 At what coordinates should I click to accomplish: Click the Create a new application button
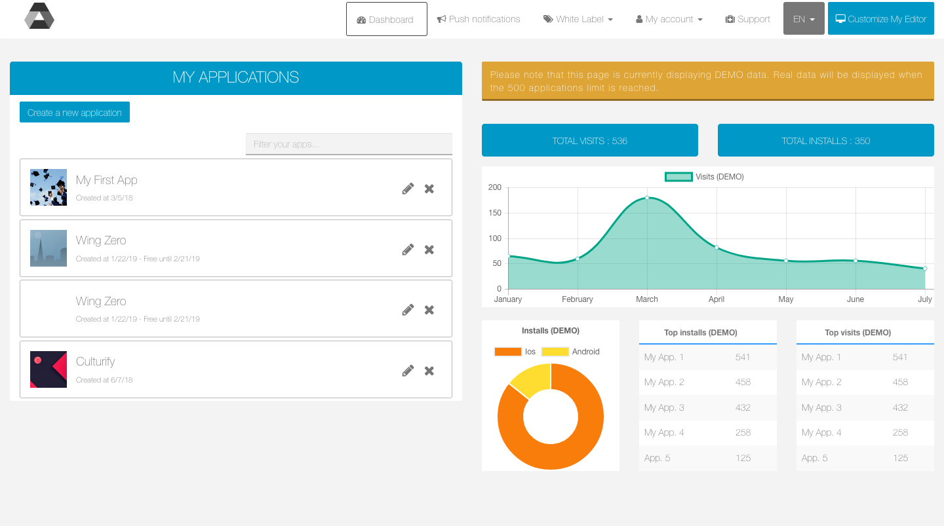click(75, 112)
